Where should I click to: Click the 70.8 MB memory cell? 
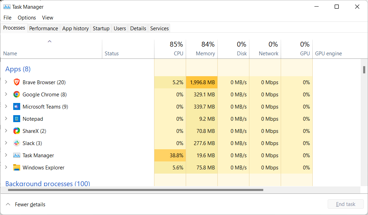pyautogui.click(x=202, y=131)
